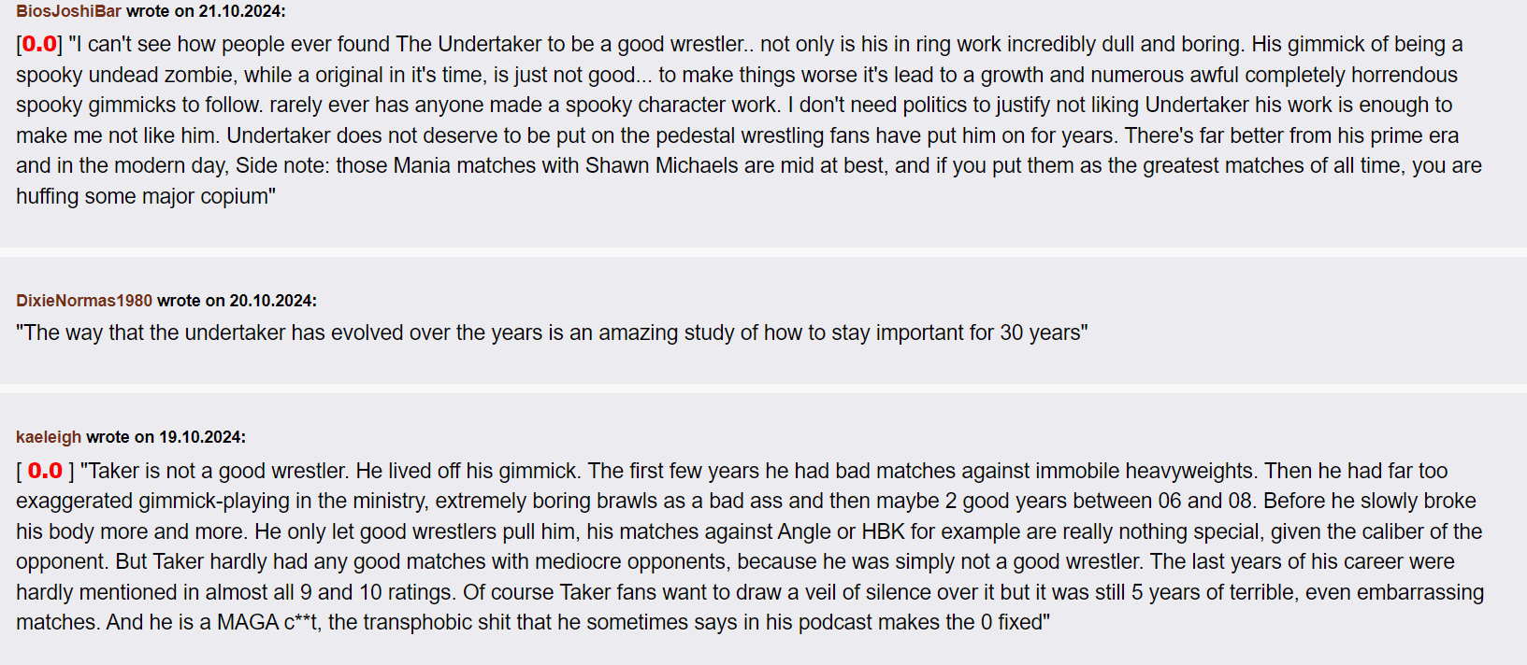The height and width of the screenshot is (665, 1527).
Task: Open DixieNormas1980's user profile link
Action: [x=84, y=301]
